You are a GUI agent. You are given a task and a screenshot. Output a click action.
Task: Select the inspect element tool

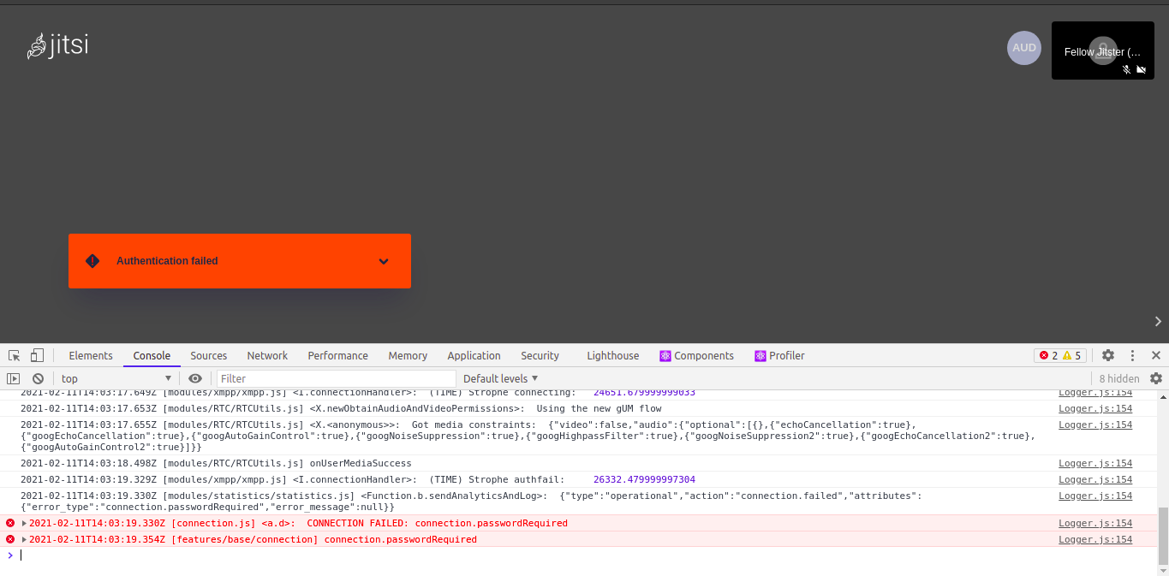[13, 355]
